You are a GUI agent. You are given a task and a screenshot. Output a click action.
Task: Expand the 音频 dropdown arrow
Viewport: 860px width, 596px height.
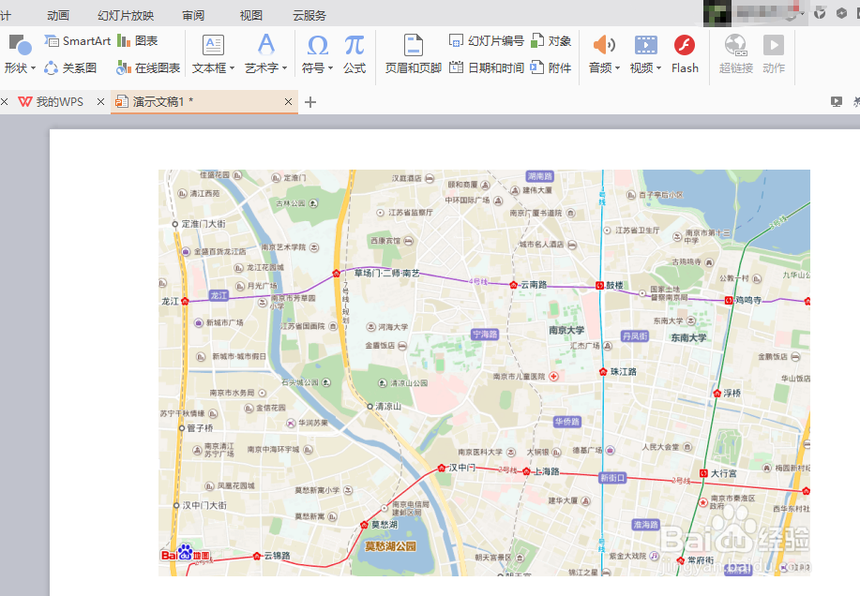tap(618, 68)
